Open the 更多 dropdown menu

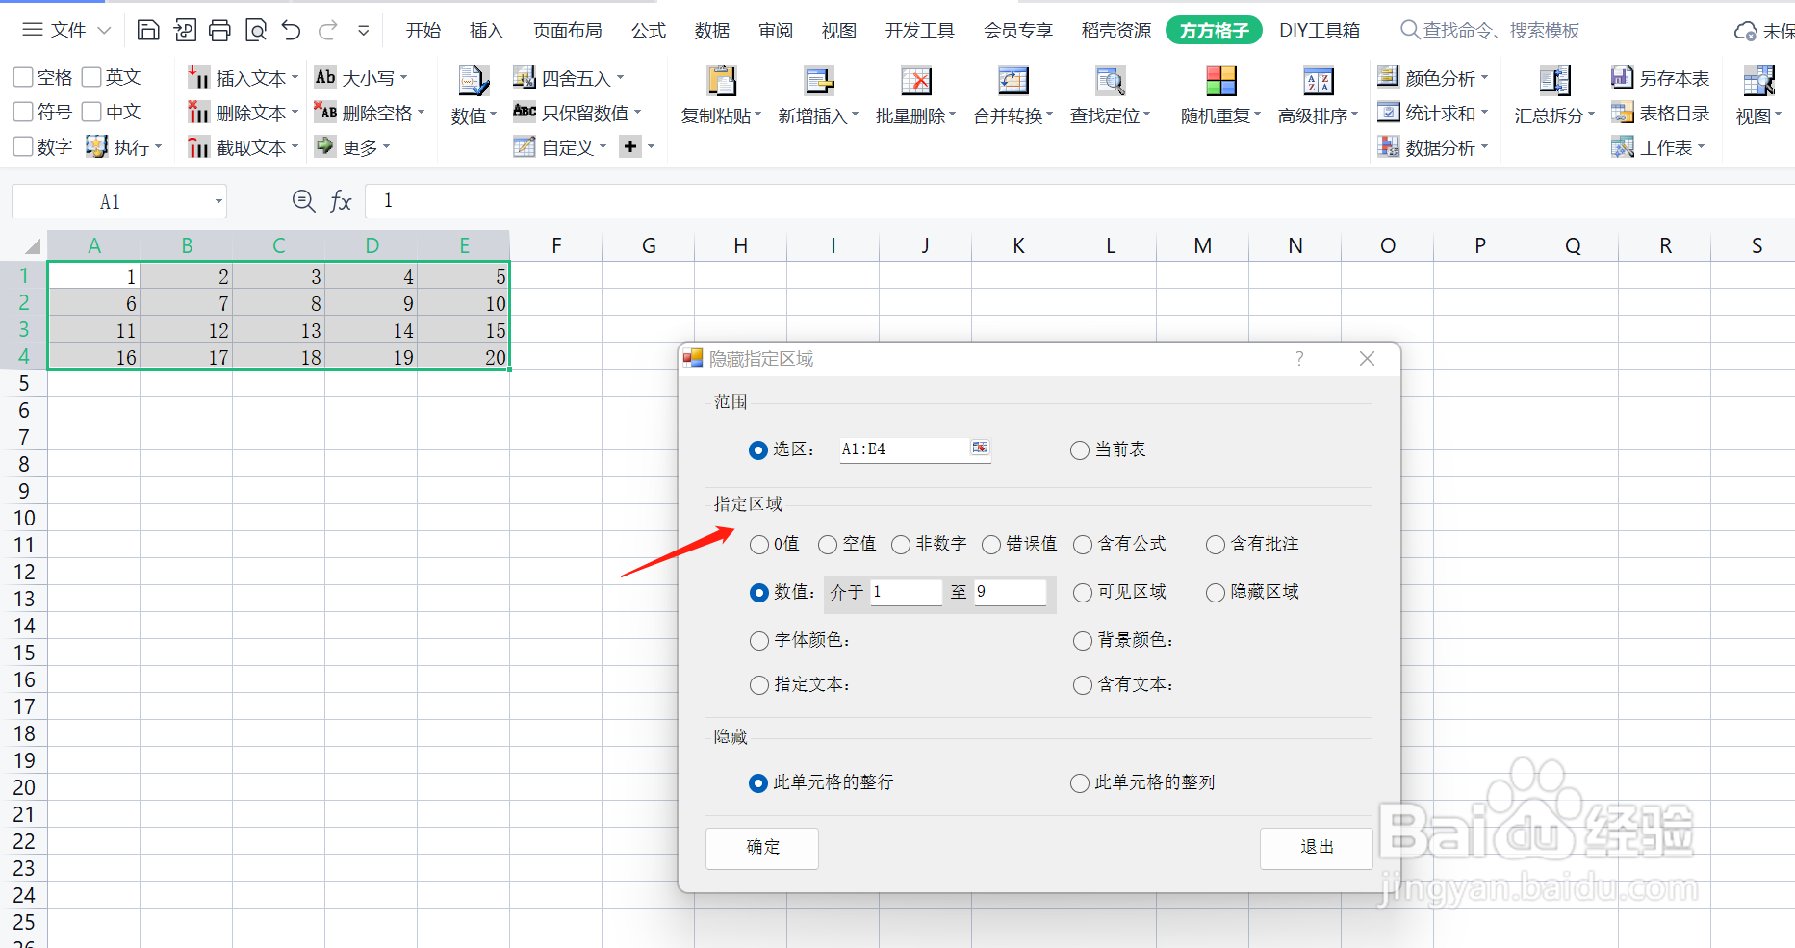click(x=361, y=146)
